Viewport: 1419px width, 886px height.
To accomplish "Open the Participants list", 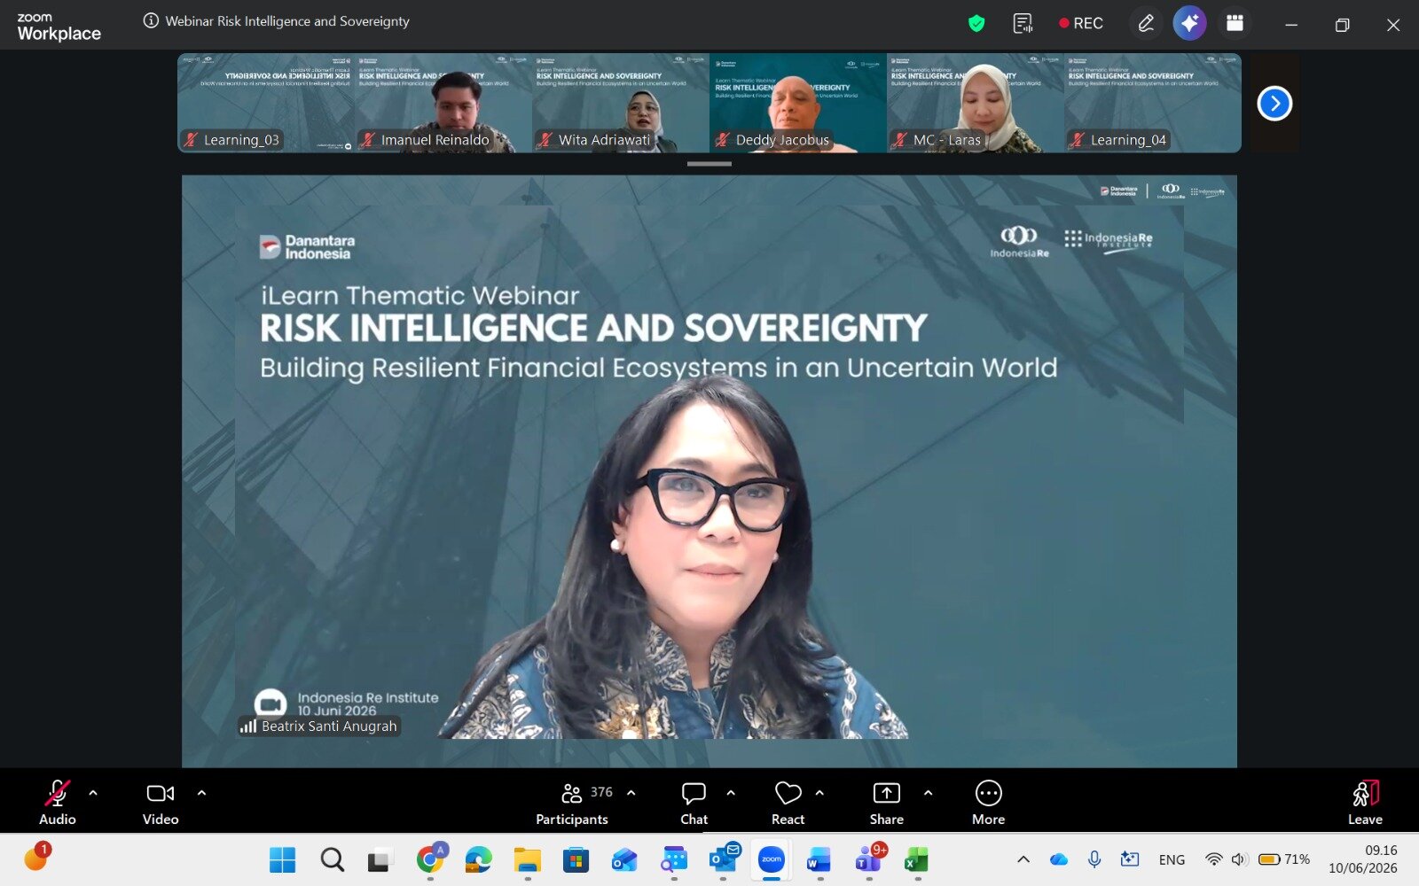I will tap(572, 804).
